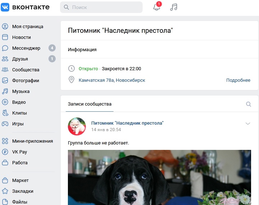Select the Записи сообщества tab

click(x=90, y=104)
